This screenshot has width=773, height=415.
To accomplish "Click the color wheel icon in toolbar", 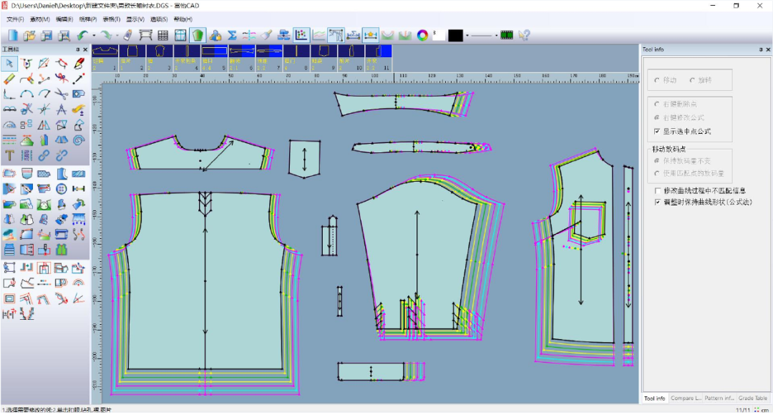I will [422, 35].
